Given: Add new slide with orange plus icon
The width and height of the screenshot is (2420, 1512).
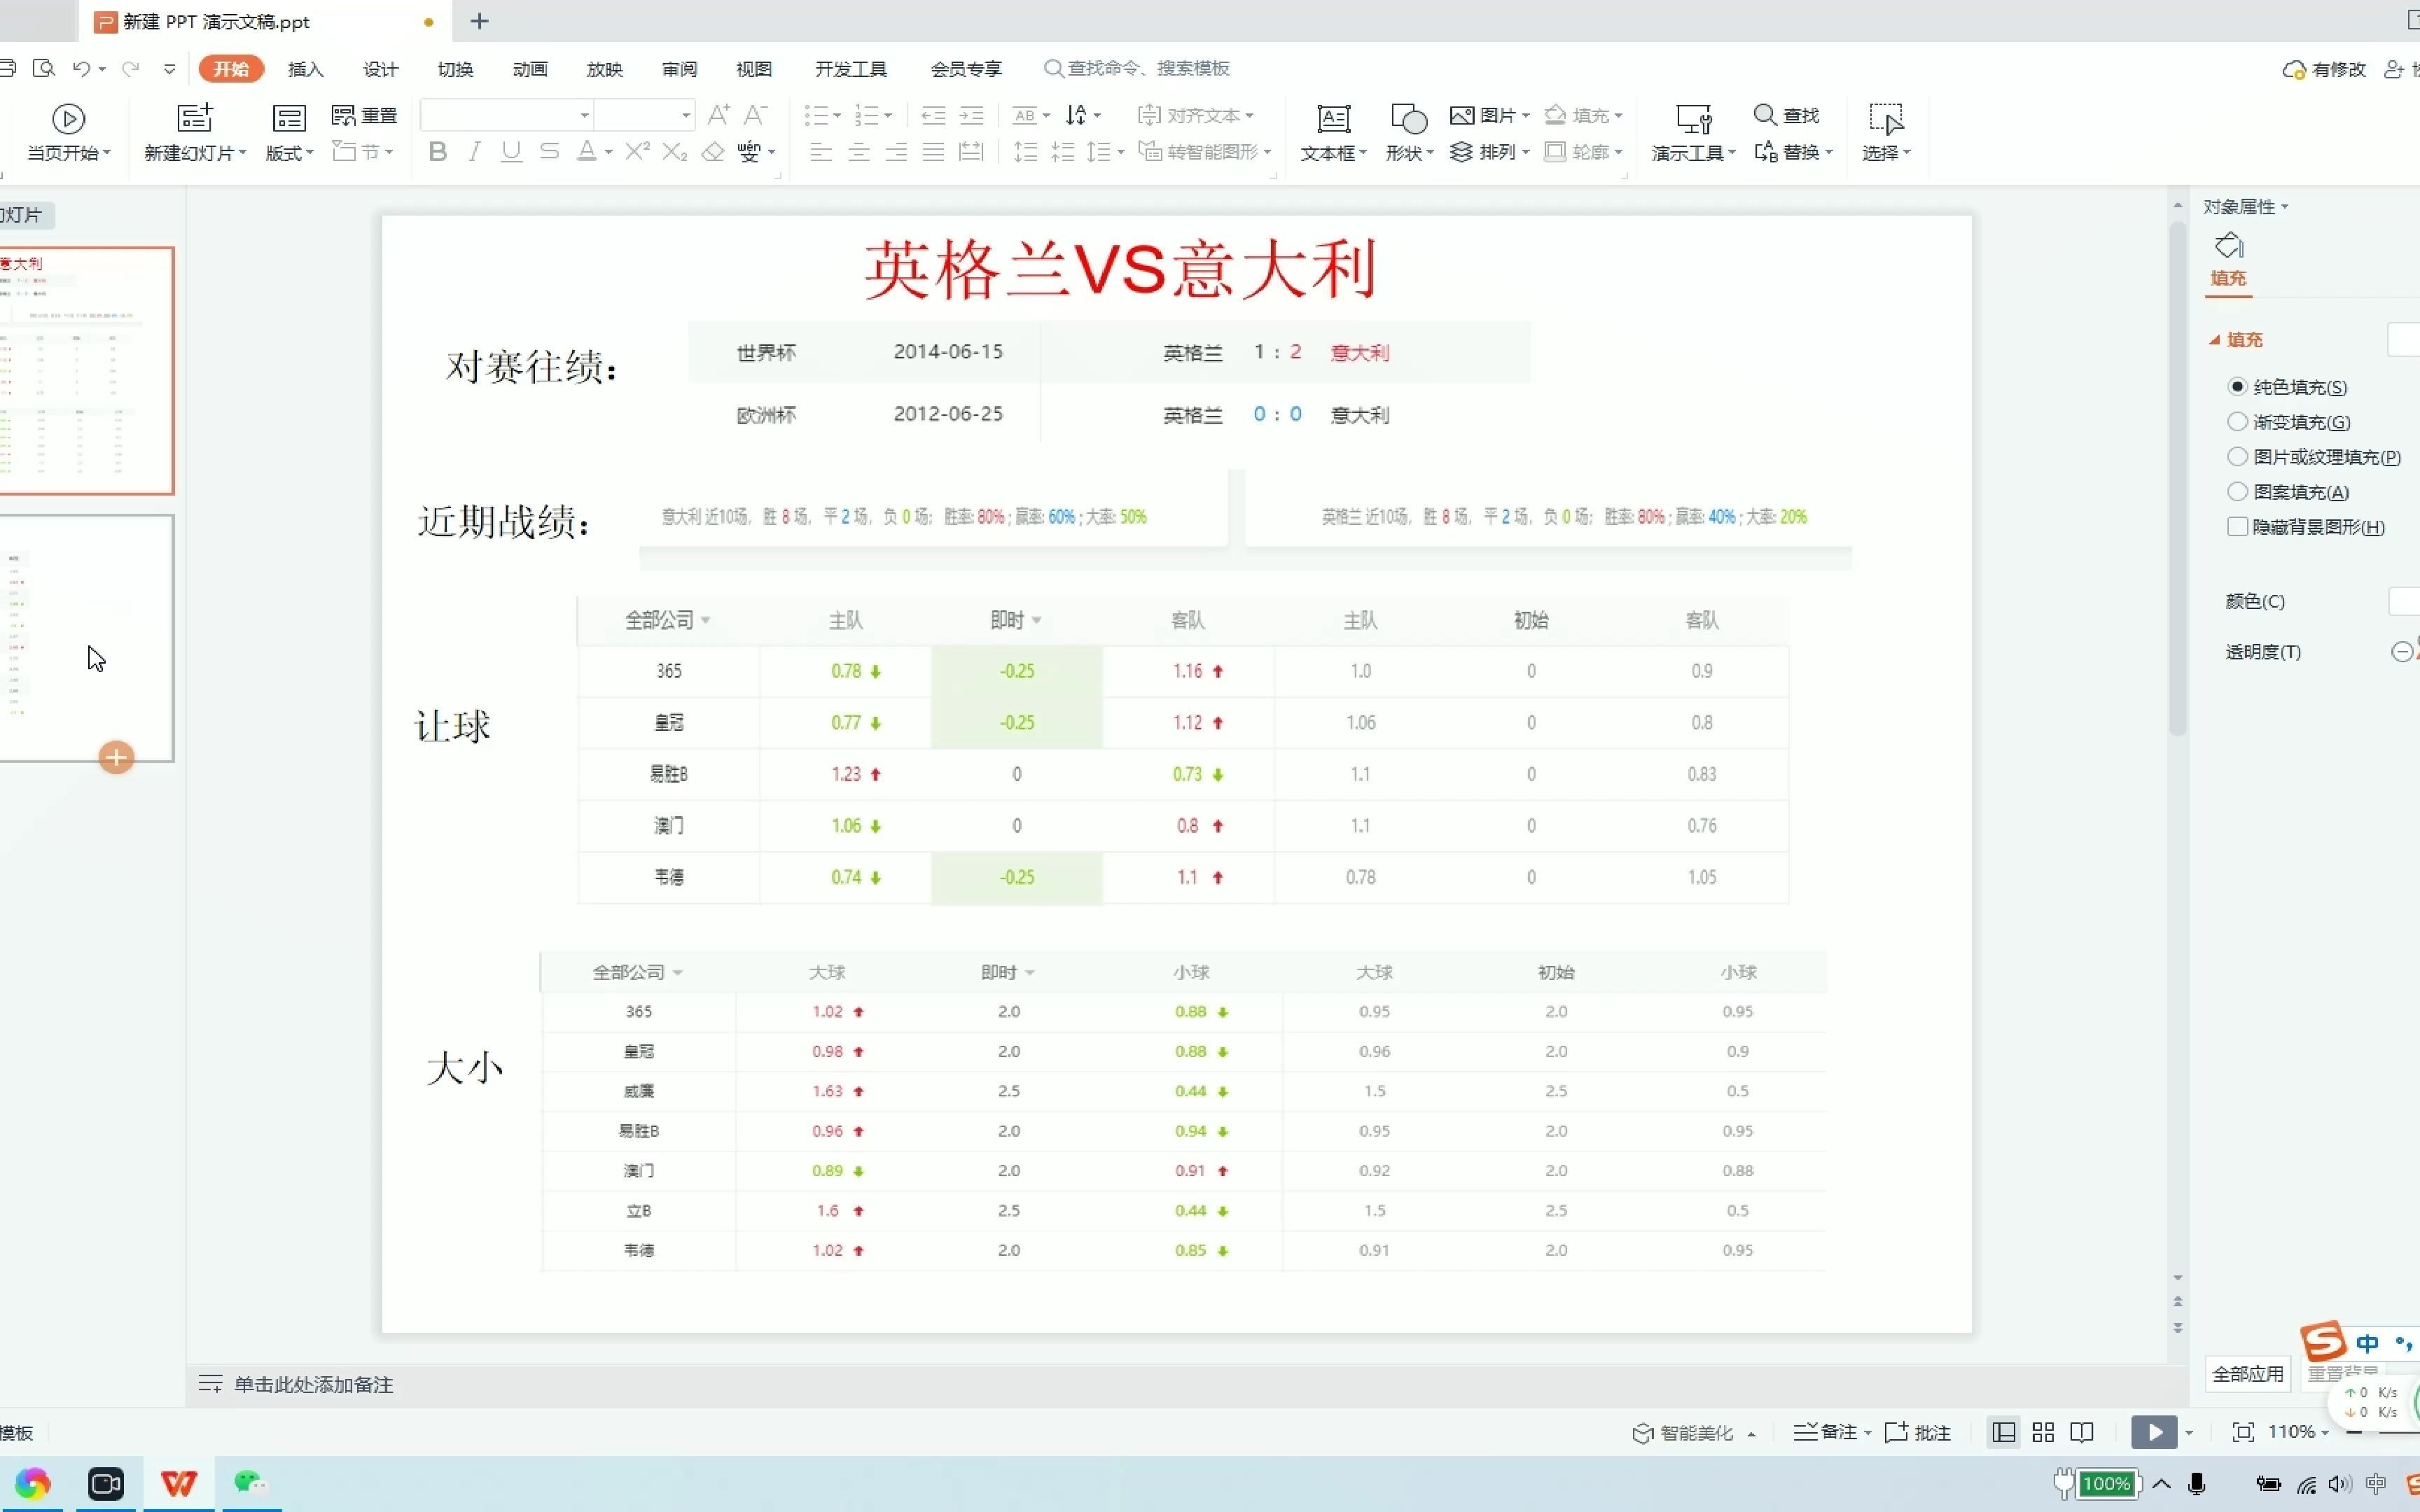Looking at the screenshot, I should pos(116,757).
